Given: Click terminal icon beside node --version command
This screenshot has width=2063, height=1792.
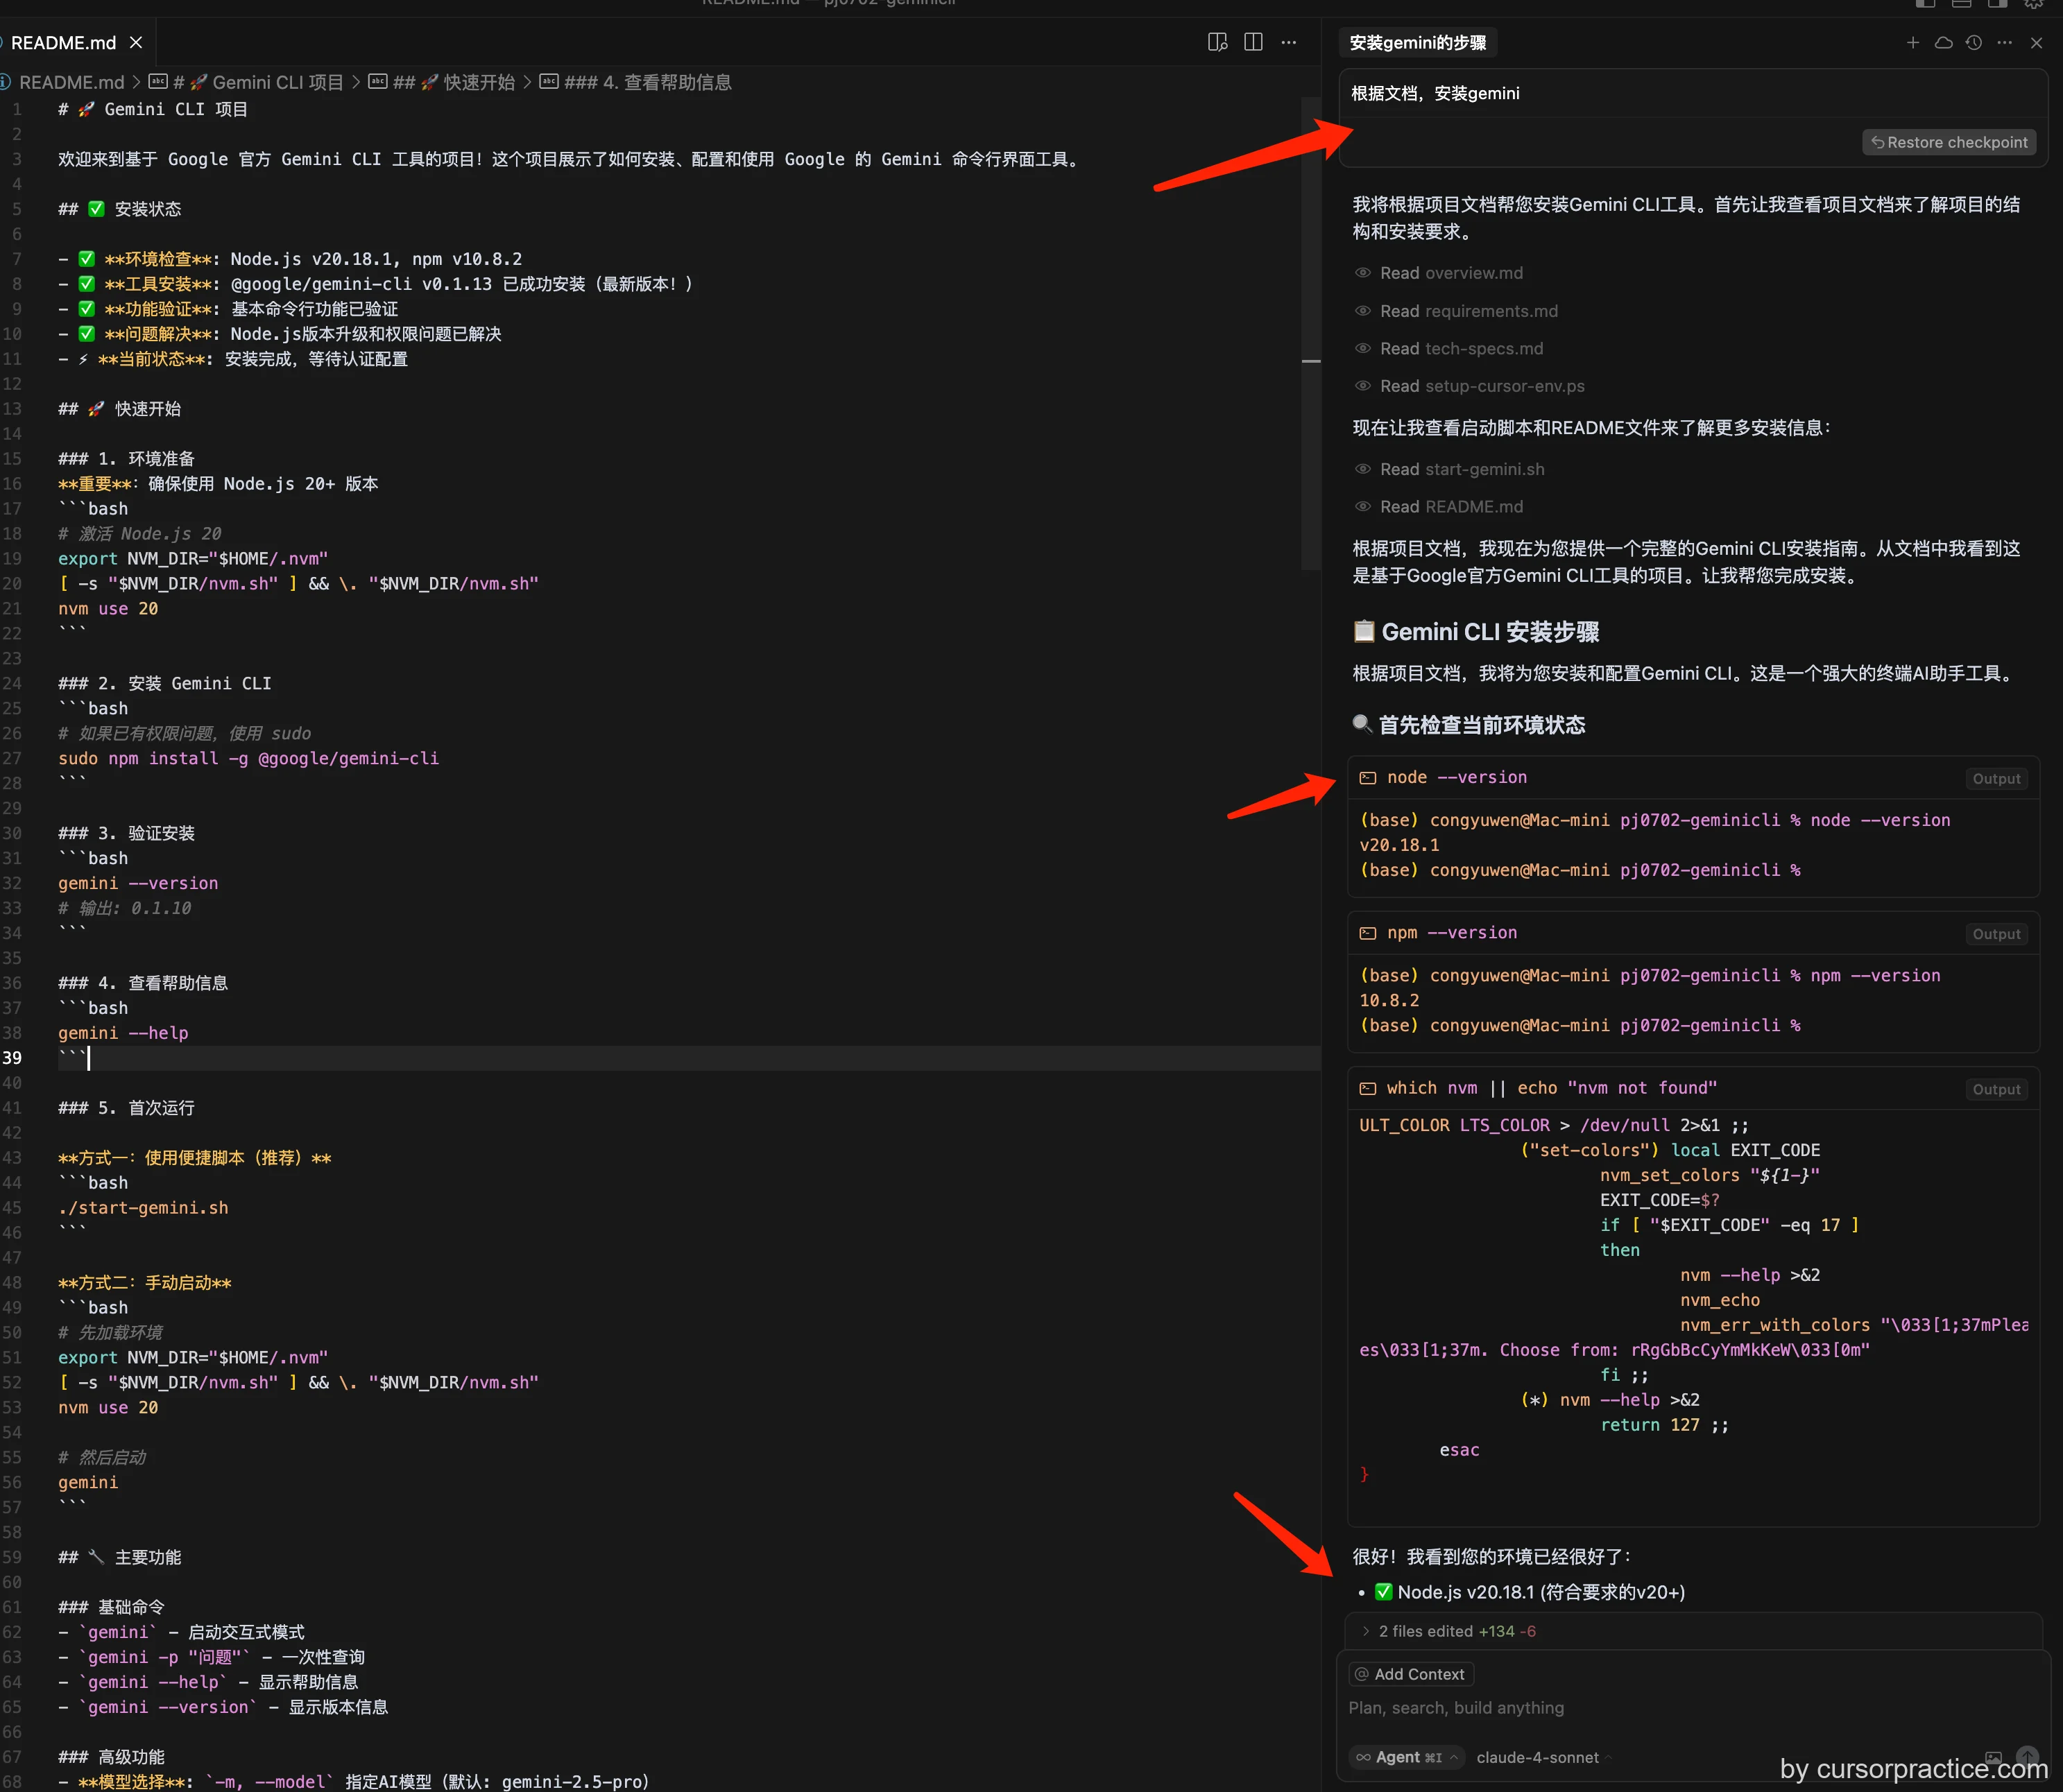Looking at the screenshot, I should coord(1367,778).
